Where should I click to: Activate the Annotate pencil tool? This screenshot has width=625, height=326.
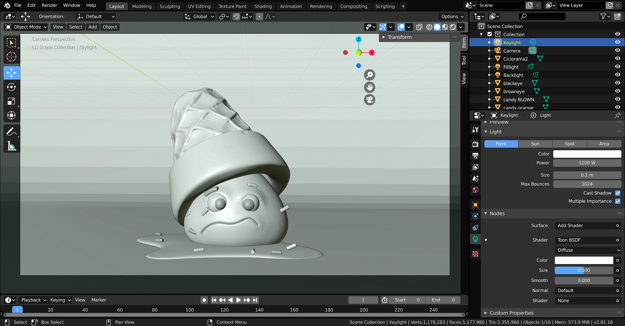pos(11,132)
